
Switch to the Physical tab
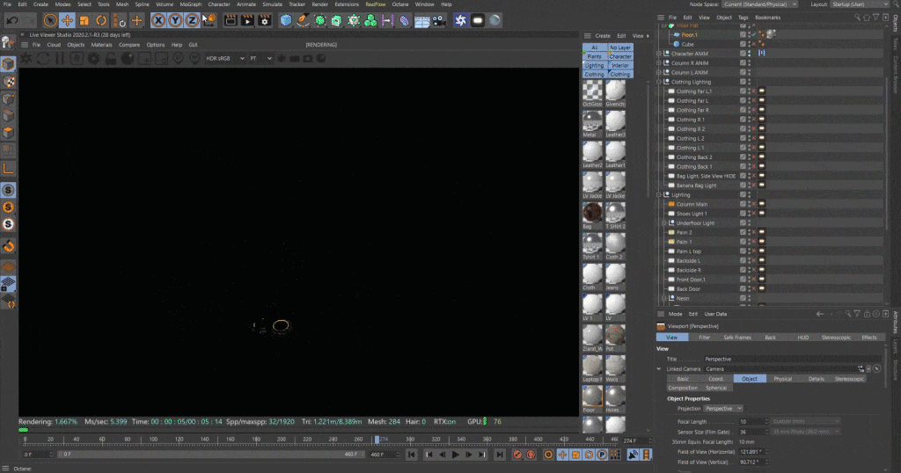(782, 379)
